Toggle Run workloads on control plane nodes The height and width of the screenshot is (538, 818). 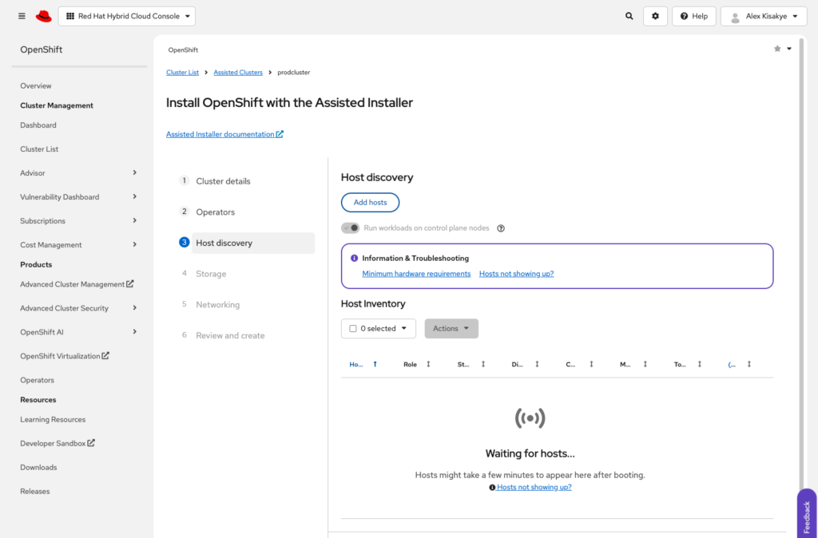click(x=351, y=228)
